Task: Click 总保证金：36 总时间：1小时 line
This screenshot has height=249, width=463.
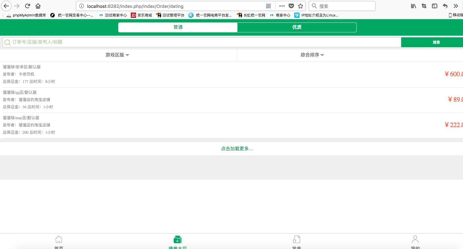Action: (x=28, y=107)
